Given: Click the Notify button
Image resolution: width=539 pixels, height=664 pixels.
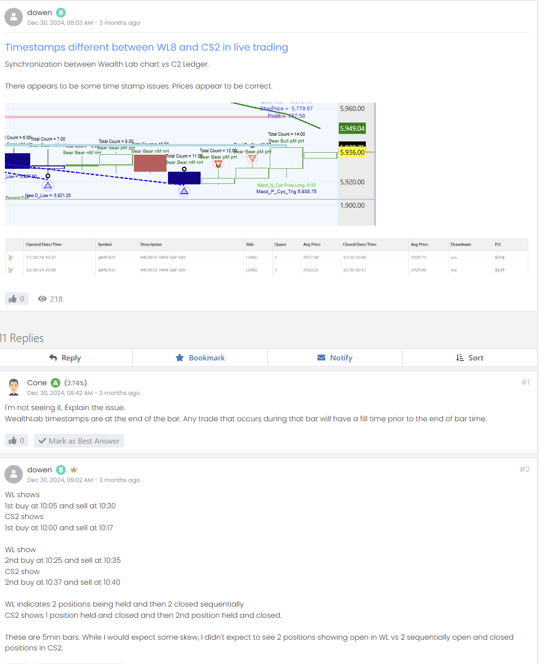Looking at the screenshot, I should 335,358.
